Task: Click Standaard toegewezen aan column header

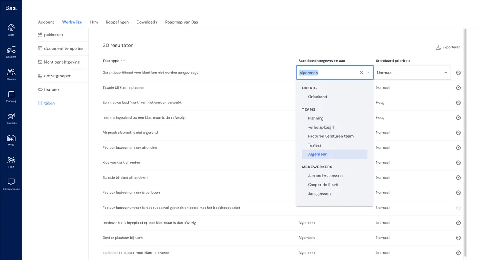Action: click(x=322, y=61)
